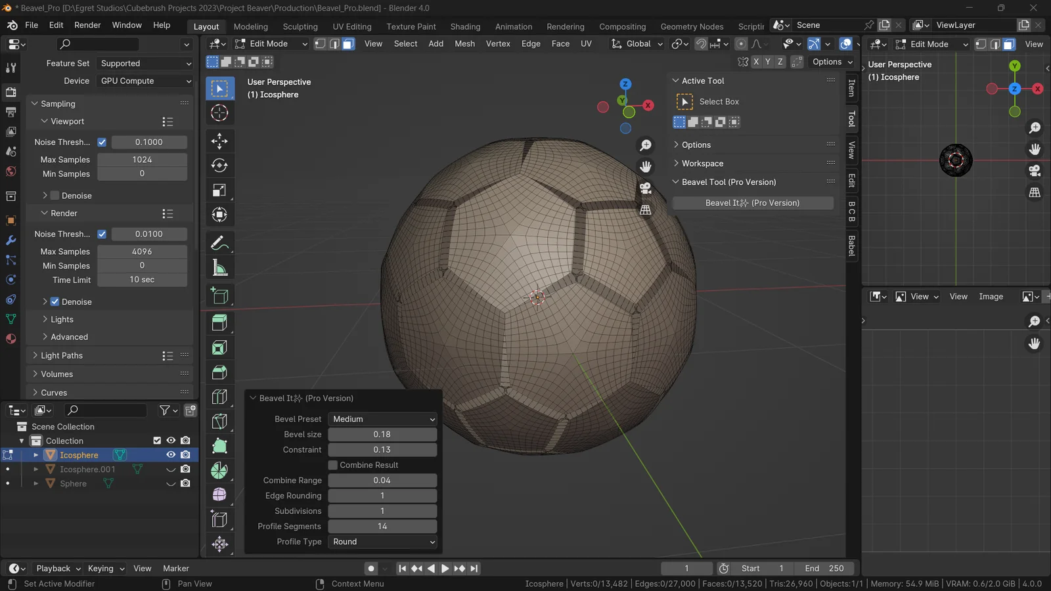Enable the snapping magnet icon
1051x591 pixels.
coord(700,43)
